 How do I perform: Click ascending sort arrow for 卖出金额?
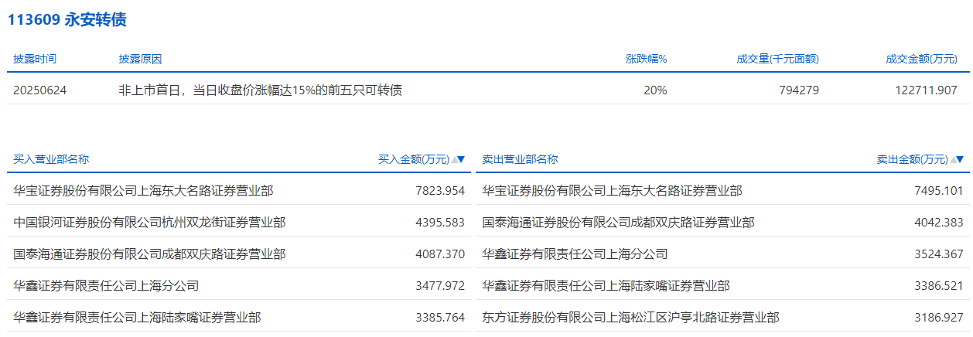click(x=953, y=160)
